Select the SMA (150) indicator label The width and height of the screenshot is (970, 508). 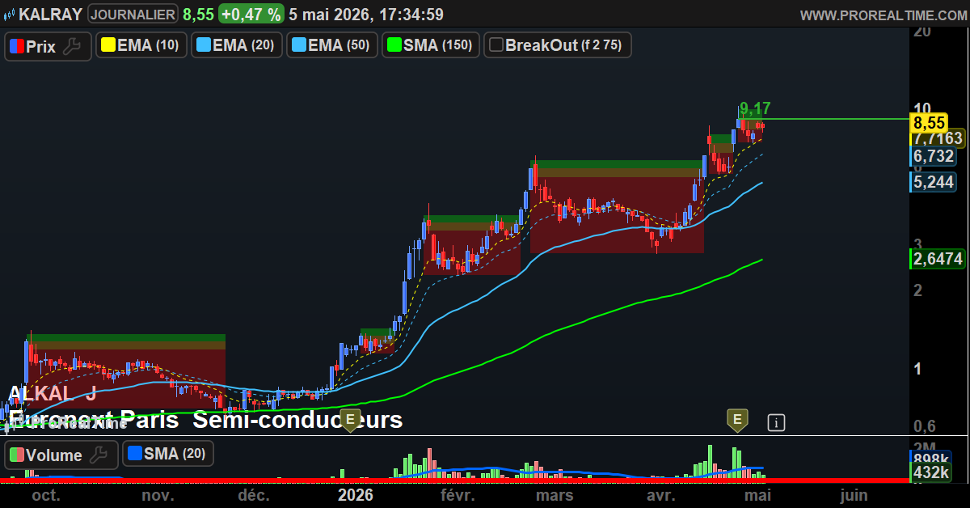click(431, 45)
